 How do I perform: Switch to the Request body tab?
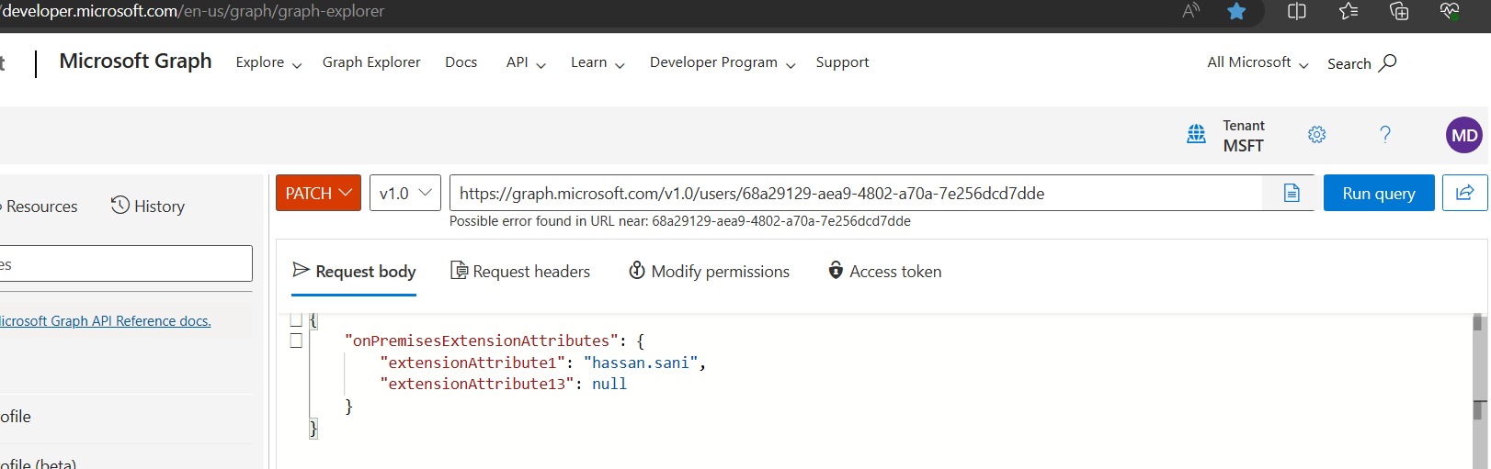[354, 272]
